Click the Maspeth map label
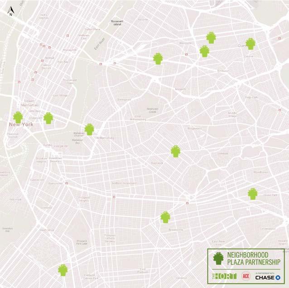The image size is (289, 288). [x=180, y=89]
